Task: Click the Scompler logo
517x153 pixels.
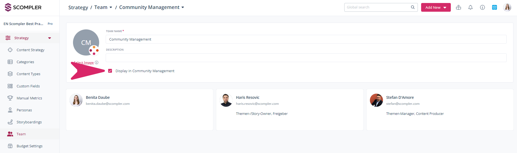Action: coord(23,7)
